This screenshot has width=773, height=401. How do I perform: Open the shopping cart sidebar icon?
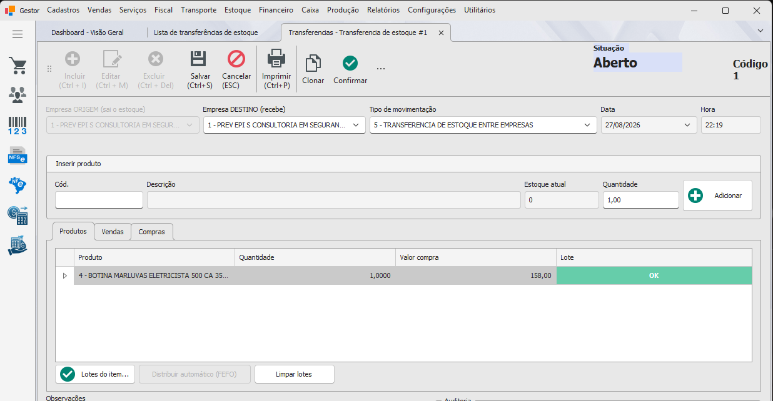(18, 65)
